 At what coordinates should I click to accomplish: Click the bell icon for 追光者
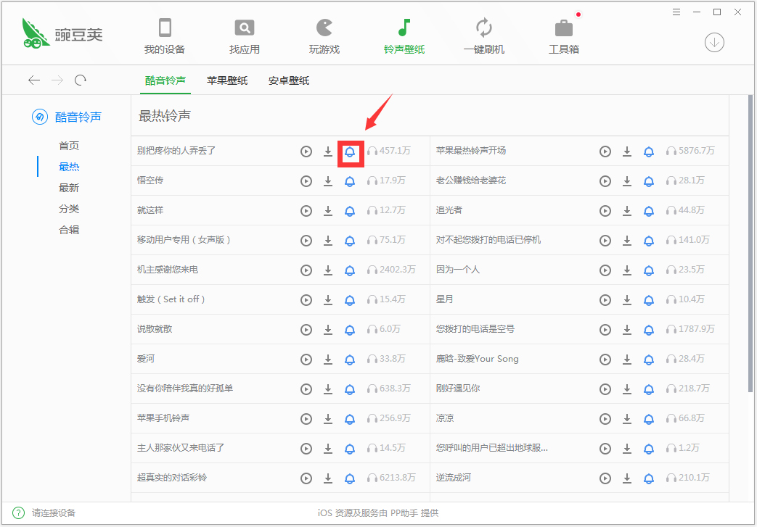(649, 210)
